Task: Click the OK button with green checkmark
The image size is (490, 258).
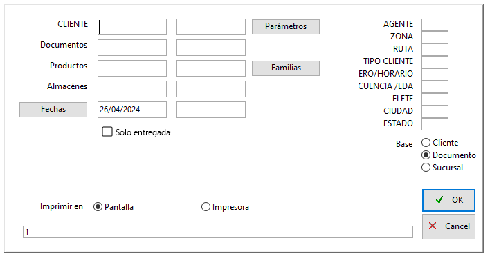Action: pyautogui.click(x=448, y=200)
